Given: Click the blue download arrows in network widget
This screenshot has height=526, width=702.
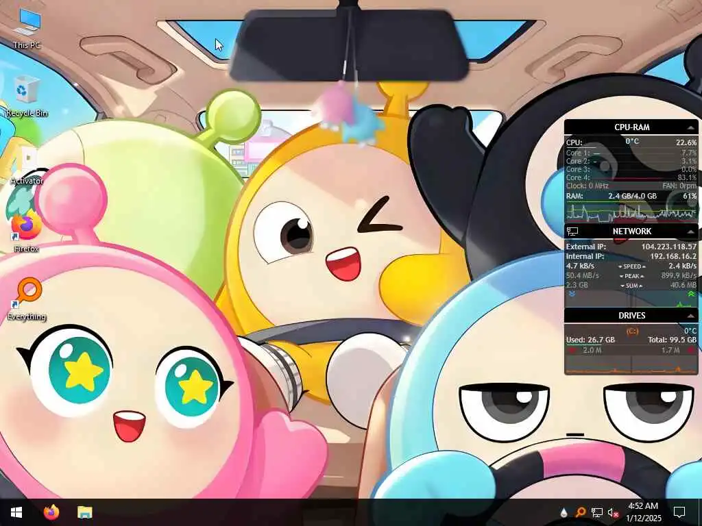Looking at the screenshot, I should point(572,294).
